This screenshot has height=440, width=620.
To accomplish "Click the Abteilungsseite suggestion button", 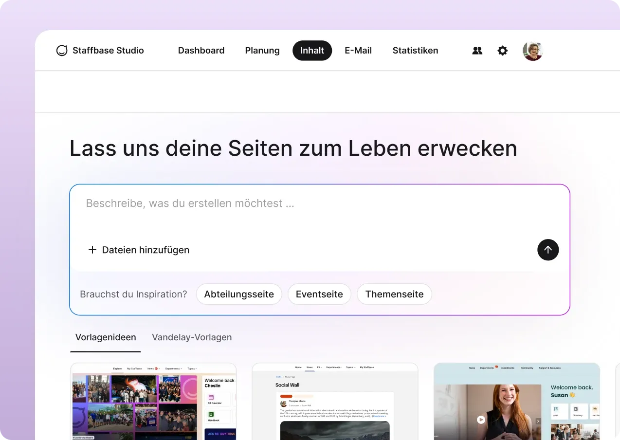I will pos(238,294).
